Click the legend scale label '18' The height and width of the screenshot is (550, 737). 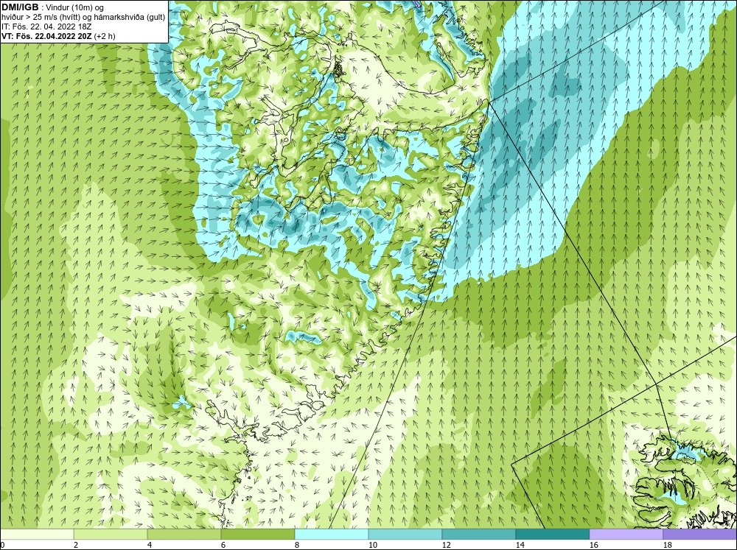coord(667,545)
